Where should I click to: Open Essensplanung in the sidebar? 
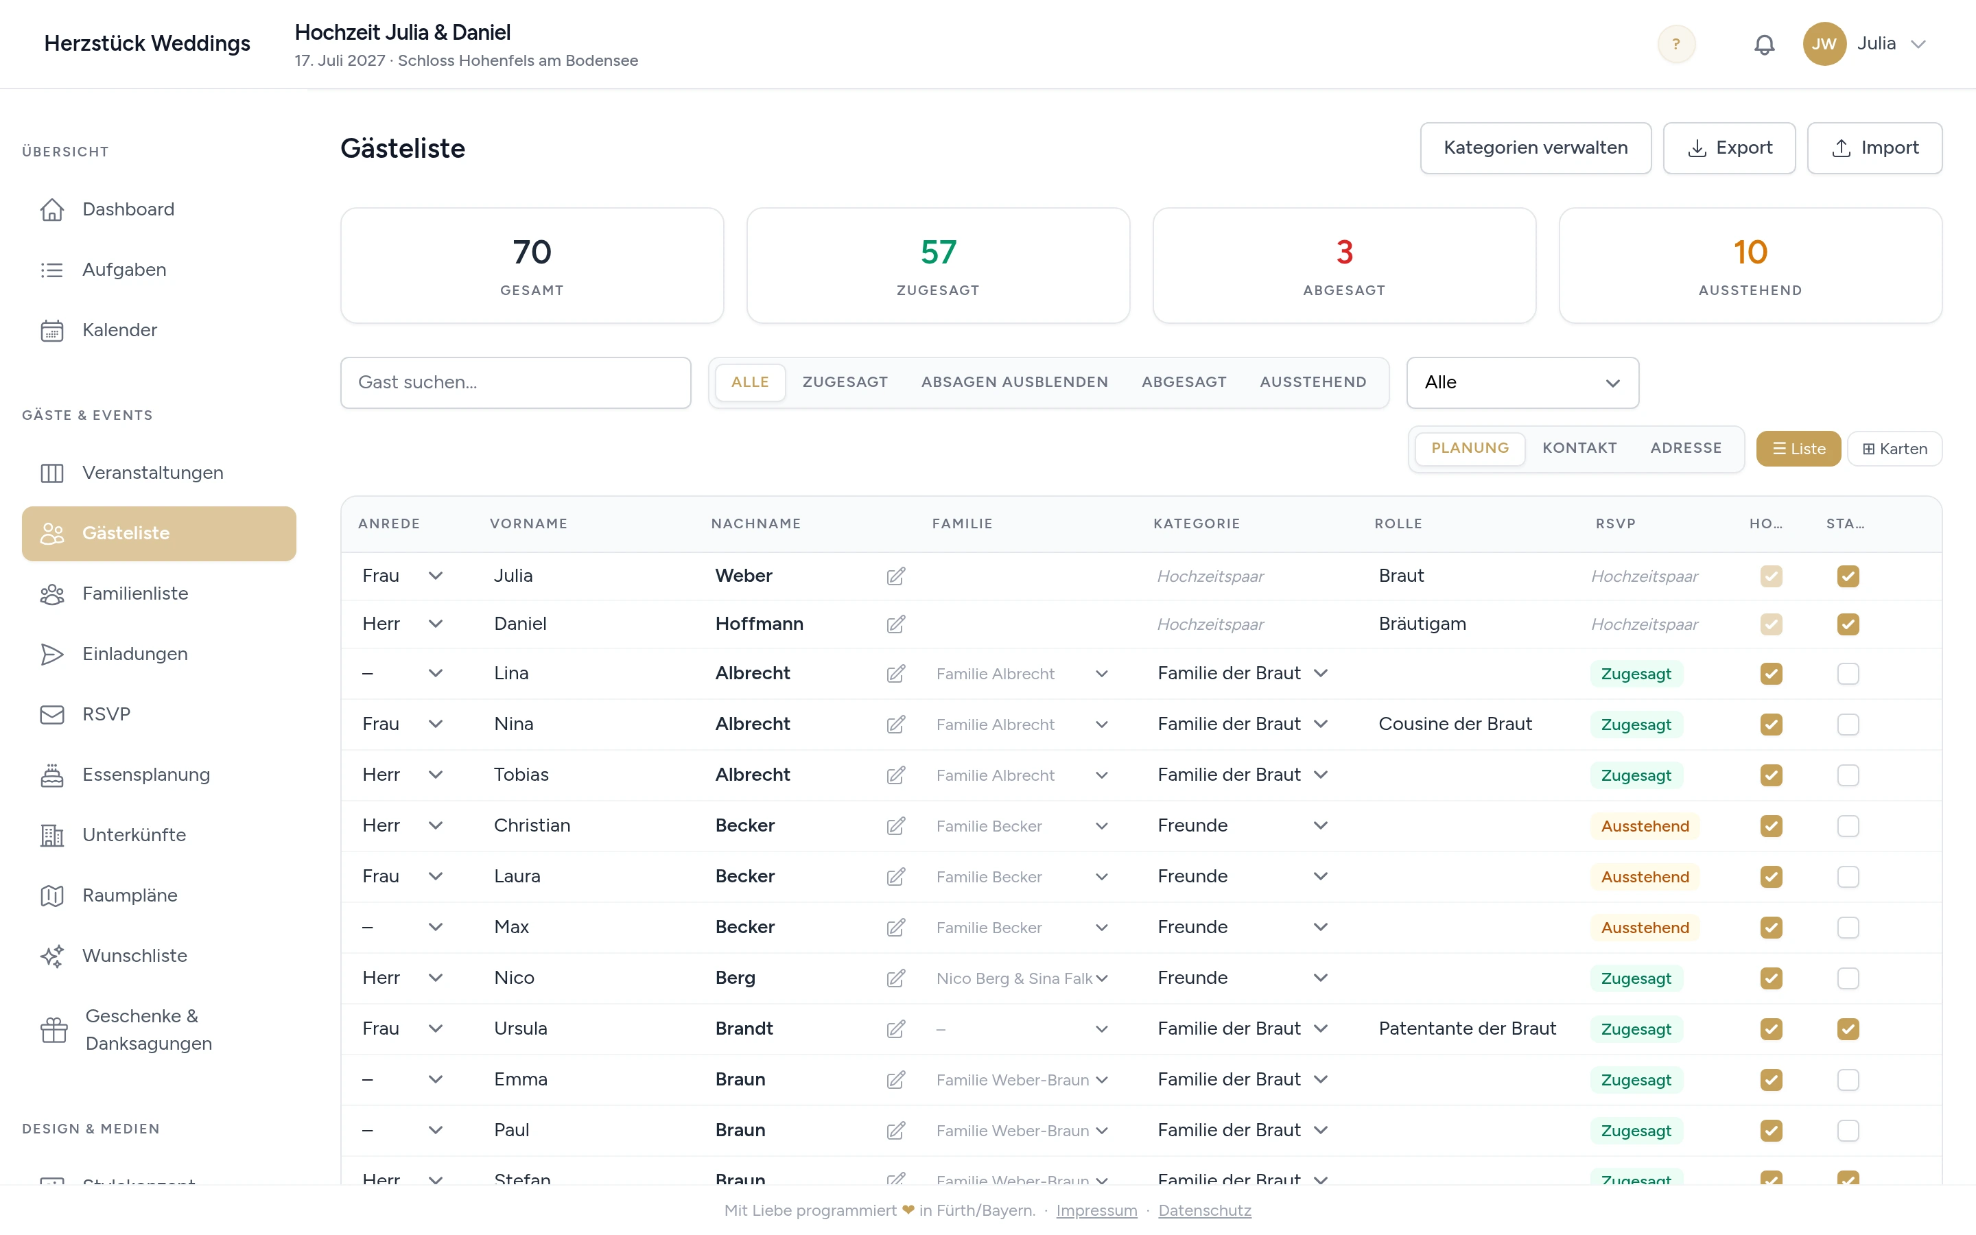pyautogui.click(x=158, y=775)
